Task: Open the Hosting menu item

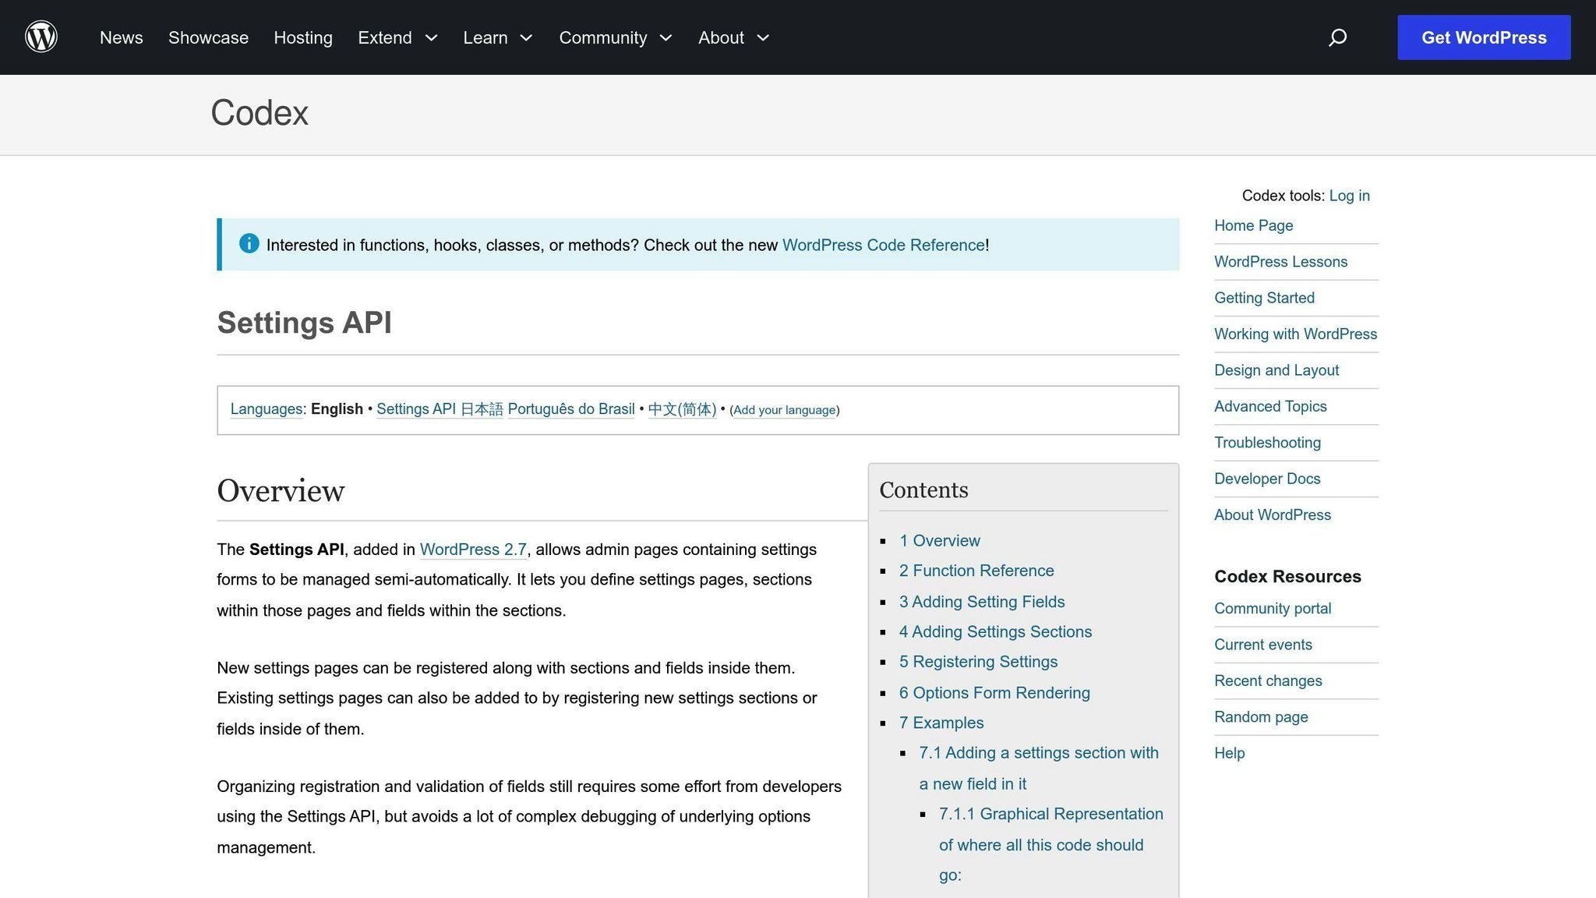Action: 303,37
